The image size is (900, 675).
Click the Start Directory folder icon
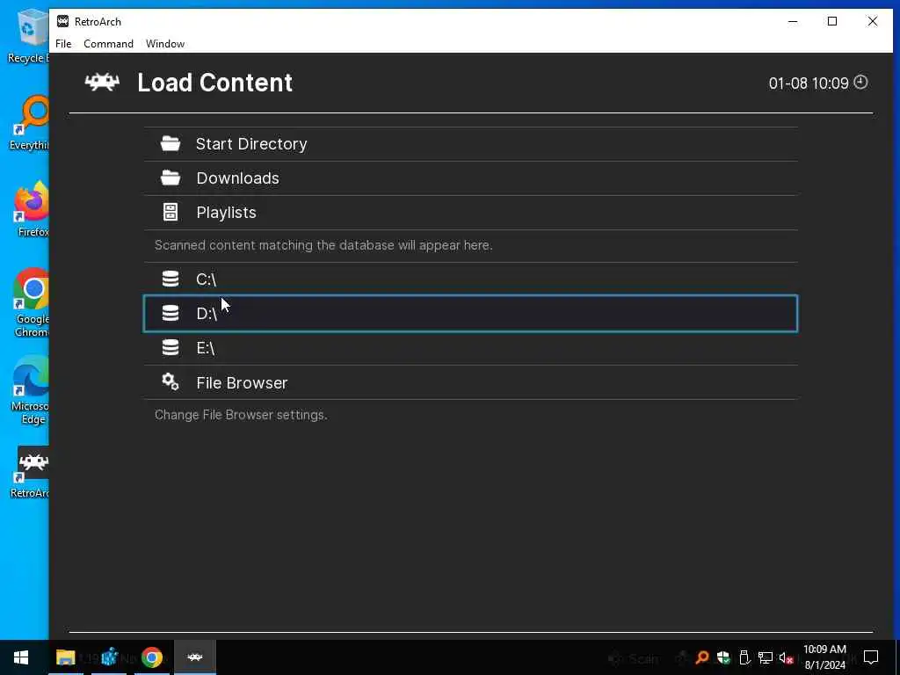171,143
